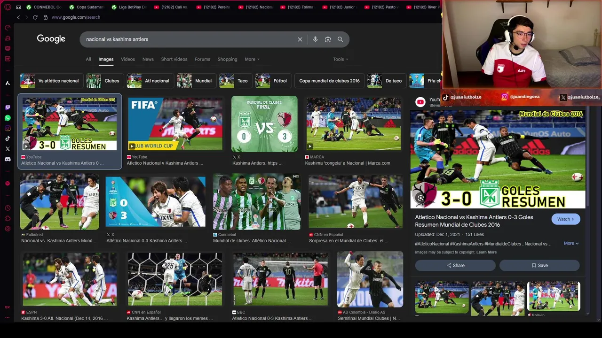Open the FIFA Club World Cup thumbnail
This screenshot has width=602, height=338.
click(x=175, y=124)
